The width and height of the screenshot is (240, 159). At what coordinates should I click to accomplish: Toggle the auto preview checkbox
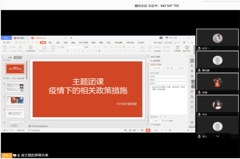[x=152, y=125]
